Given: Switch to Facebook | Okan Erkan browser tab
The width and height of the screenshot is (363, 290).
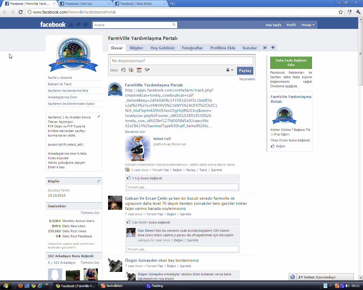Looking at the screenshot, I should click(x=140, y=4).
